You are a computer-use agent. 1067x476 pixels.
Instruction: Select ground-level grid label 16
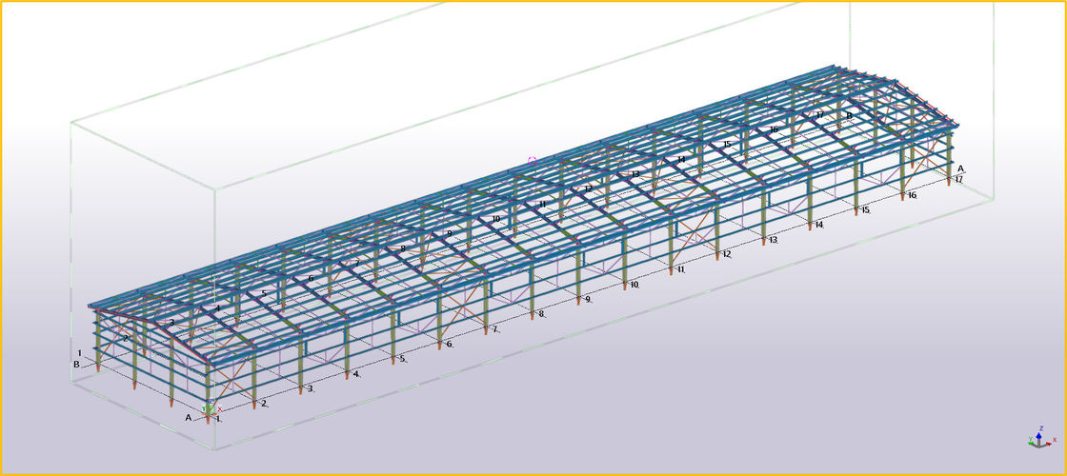[912, 196]
